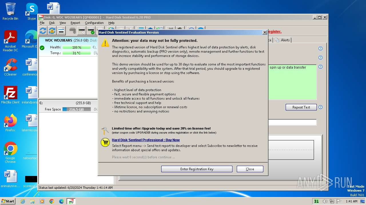Open the animalunive Word document icon
Viewport: 366px width, 205px height.
point(10,179)
